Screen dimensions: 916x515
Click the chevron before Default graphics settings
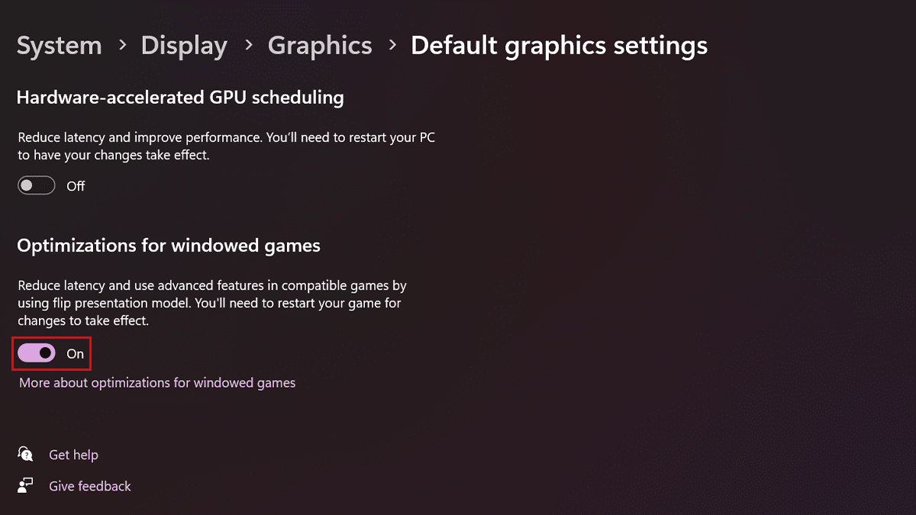click(x=392, y=45)
